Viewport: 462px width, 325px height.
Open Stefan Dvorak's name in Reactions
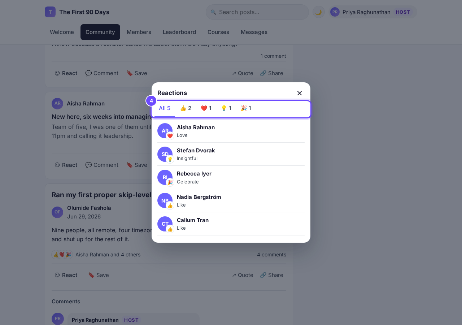point(196,151)
